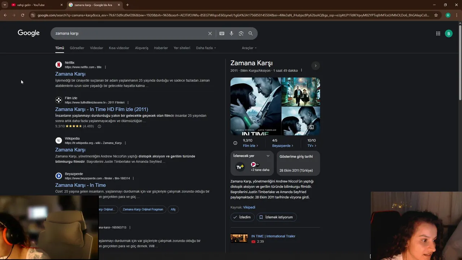
Task: Toggle the İzlemek istiyorum watchlist button
Action: [x=277, y=217]
